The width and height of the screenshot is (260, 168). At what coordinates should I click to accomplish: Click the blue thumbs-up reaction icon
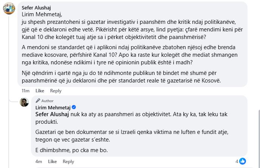click(x=243, y=161)
